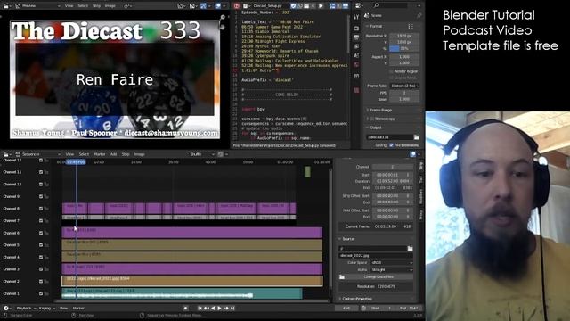Viewport: 570px width, 321px height.
Task: Browse the Source directory folder icon
Action: click(x=410, y=248)
